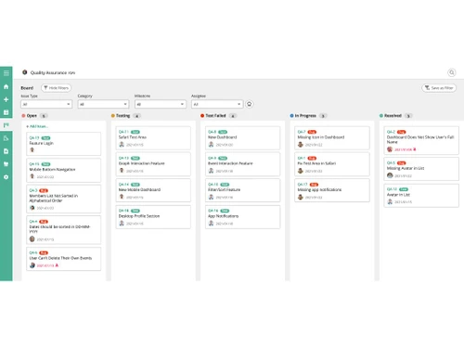Click the Testing column header
Screen dimensions: 464x348
[x=122, y=116]
